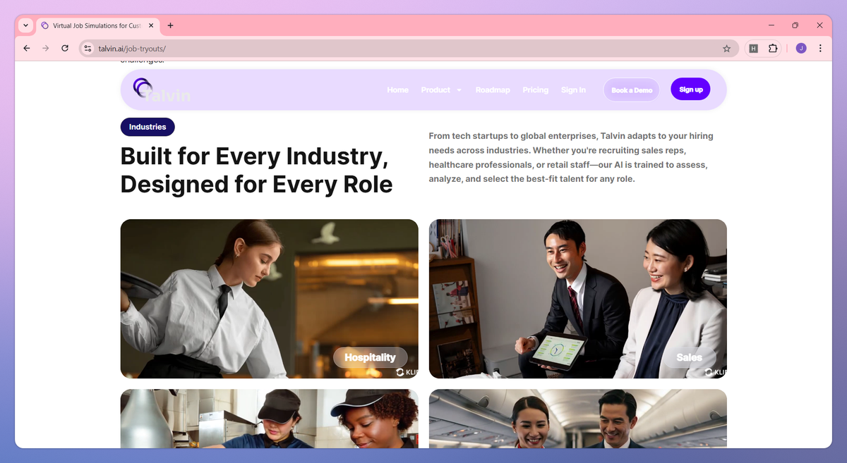Maximize the browser window
The image size is (847, 463).
[795, 25]
